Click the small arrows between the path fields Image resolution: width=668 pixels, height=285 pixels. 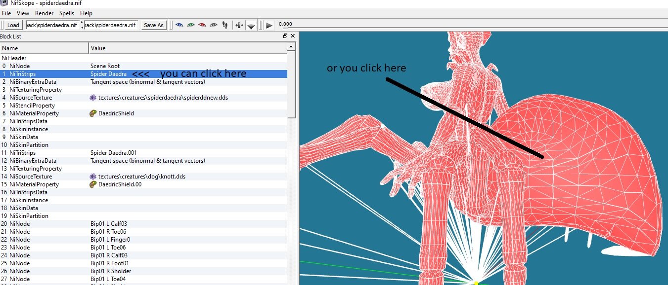coord(81,25)
